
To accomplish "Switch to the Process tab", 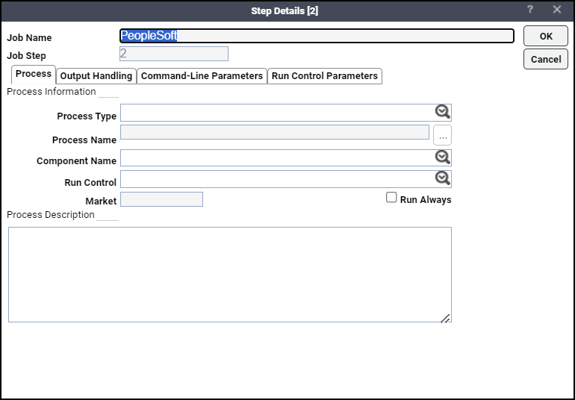I will click(x=34, y=75).
